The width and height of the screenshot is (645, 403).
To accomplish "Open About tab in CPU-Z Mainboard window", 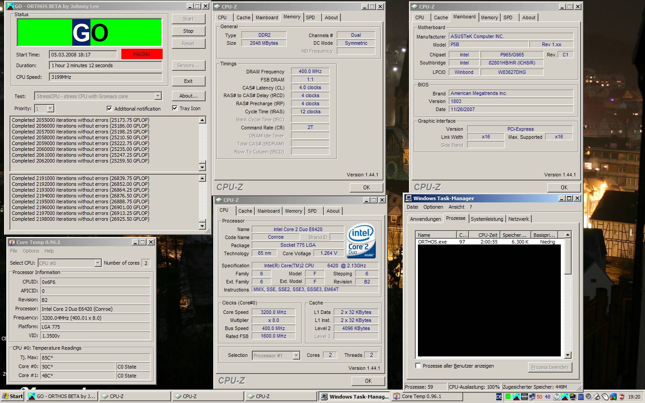I will click(x=529, y=17).
